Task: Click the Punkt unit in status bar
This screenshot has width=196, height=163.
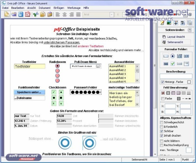Action: (185, 160)
